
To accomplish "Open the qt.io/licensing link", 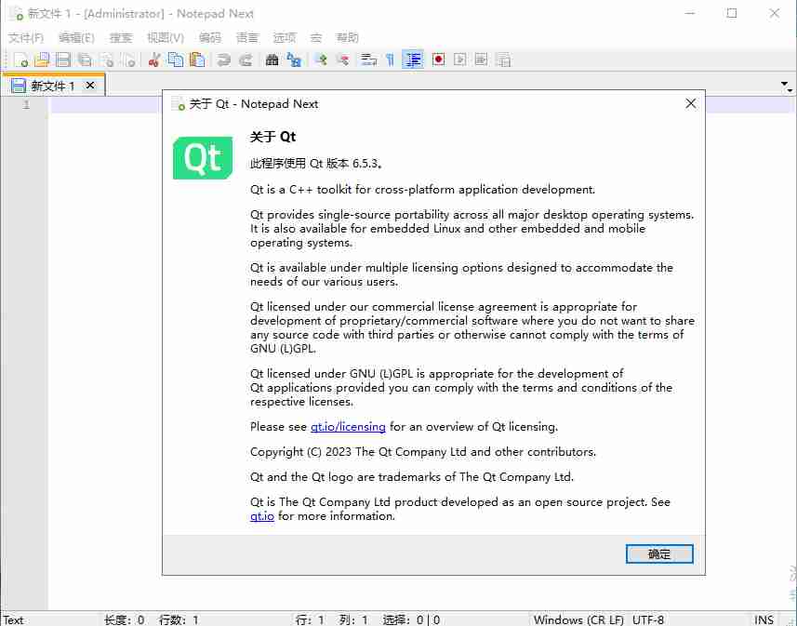I will [348, 427].
